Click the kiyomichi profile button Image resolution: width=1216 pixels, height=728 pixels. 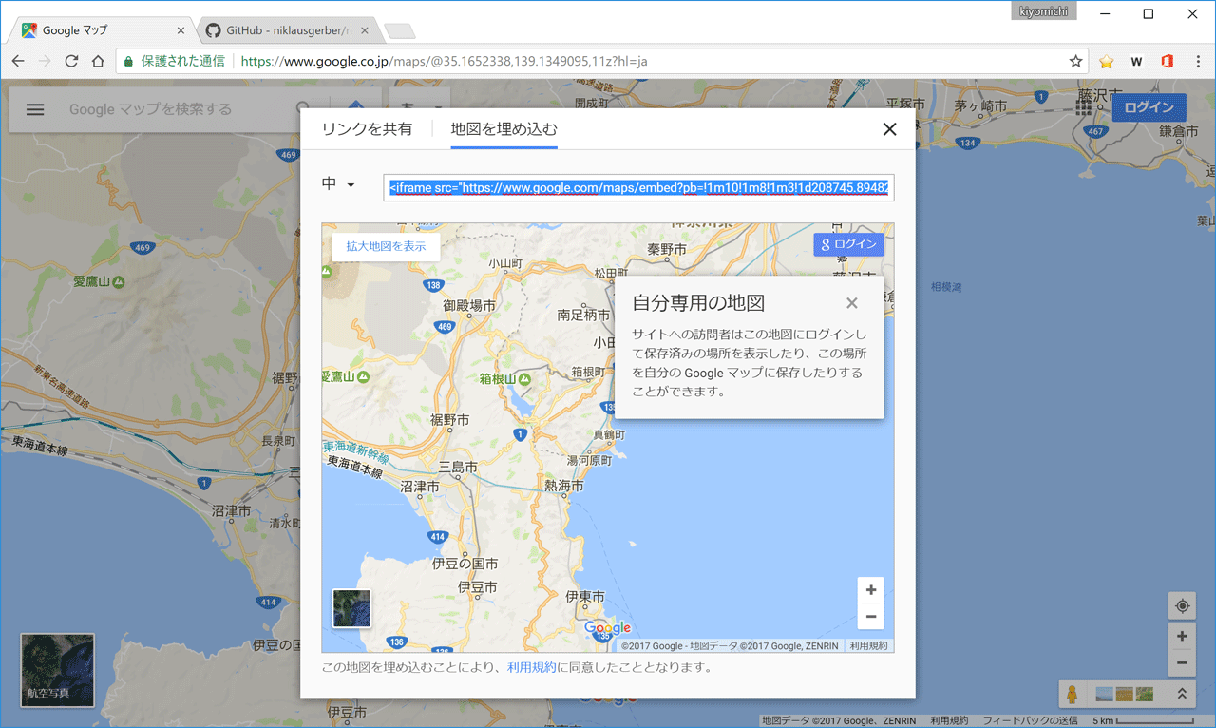coord(1044,12)
